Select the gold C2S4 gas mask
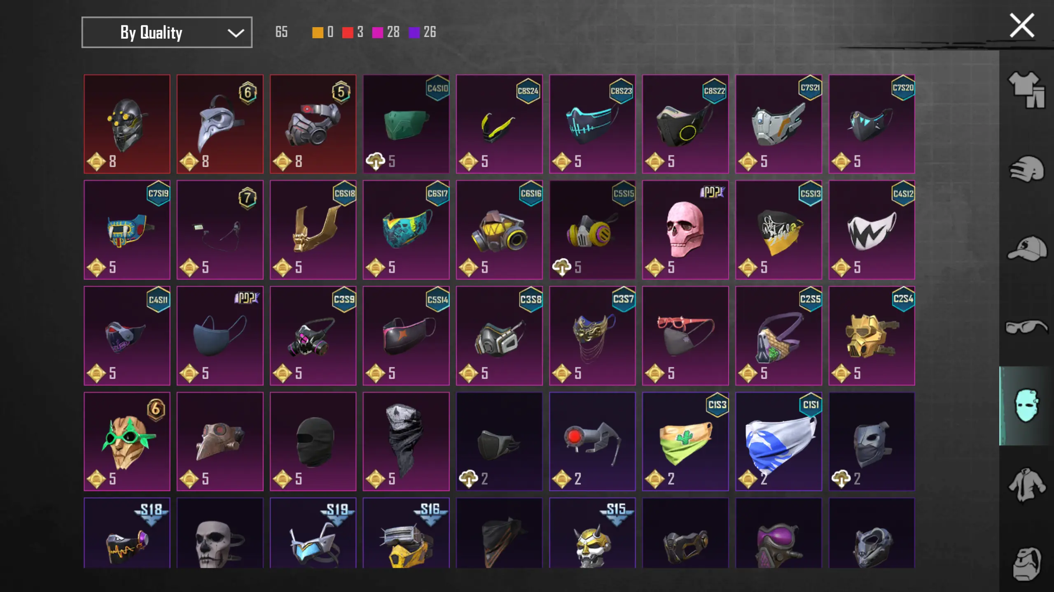The height and width of the screenshot is (592, 1054). 872,336
